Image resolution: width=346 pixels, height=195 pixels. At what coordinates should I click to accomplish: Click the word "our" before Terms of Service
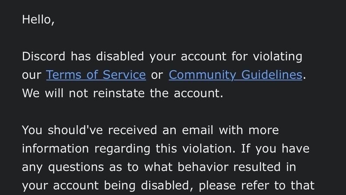(x=32, y=75)
